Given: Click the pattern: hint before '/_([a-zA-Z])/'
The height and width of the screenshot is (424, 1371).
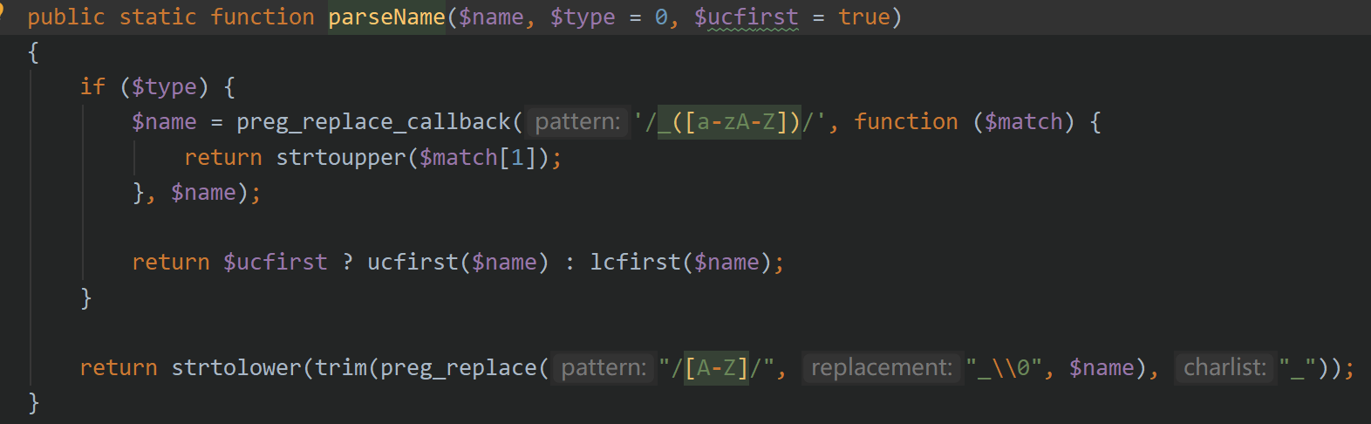Looking at the screenshot, I should (x=578, y=122).
